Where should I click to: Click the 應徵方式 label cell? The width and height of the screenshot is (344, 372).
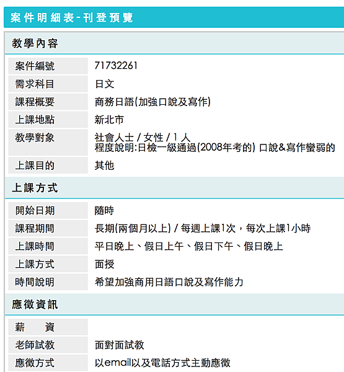[48, 363]
